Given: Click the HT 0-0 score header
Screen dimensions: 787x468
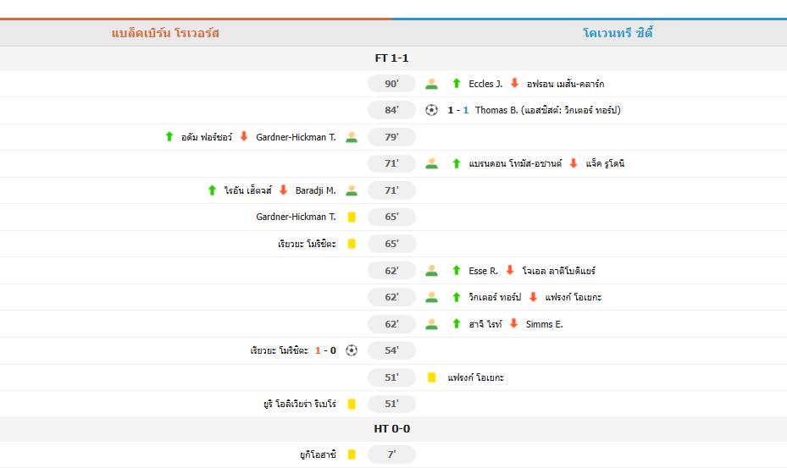Looking at the screenshot, I should click(x=391, y=429).
